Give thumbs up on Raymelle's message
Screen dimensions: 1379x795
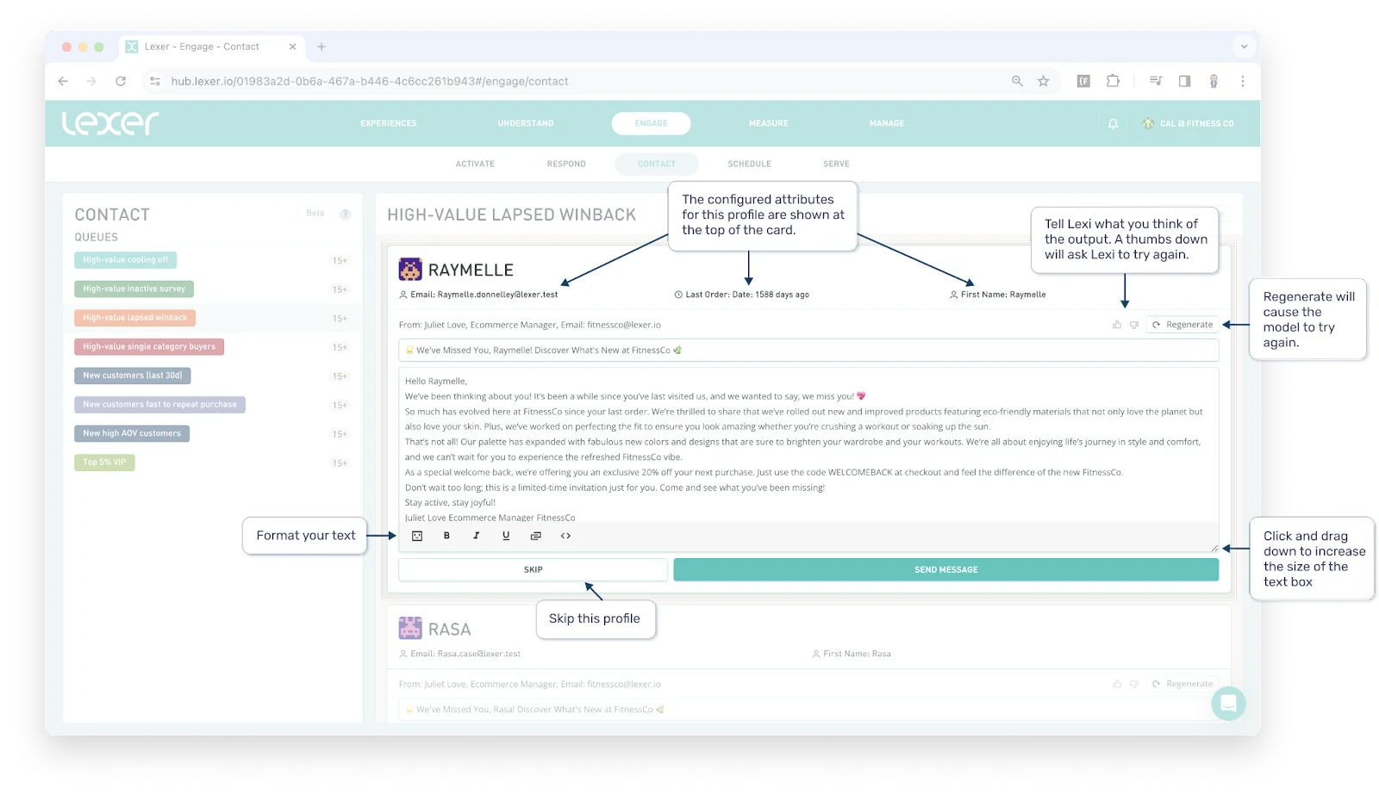point(1117,325)
